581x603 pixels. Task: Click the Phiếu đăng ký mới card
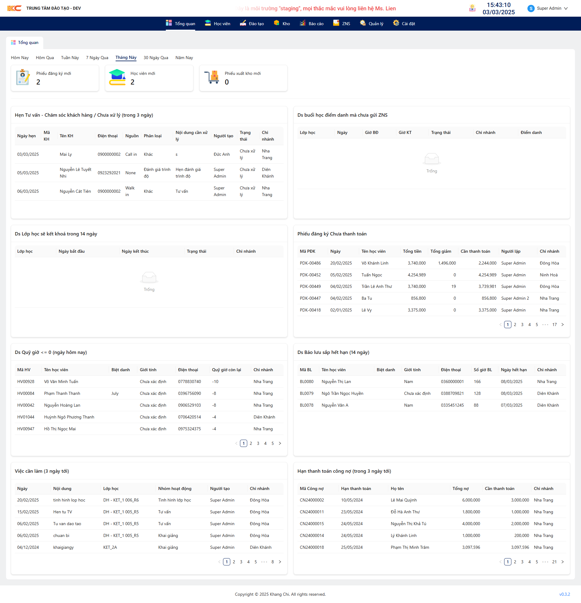(x=55, y=78)
